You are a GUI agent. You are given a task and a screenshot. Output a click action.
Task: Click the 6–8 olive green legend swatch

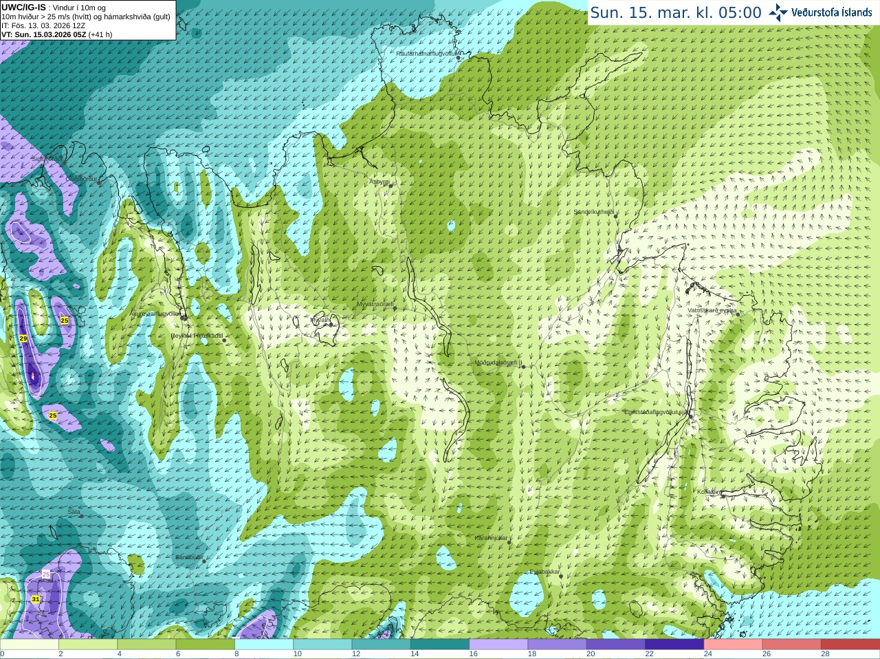pos(205,645)
